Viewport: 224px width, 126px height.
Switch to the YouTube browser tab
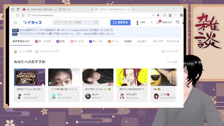pyautogui.click(x=40, y=9)
